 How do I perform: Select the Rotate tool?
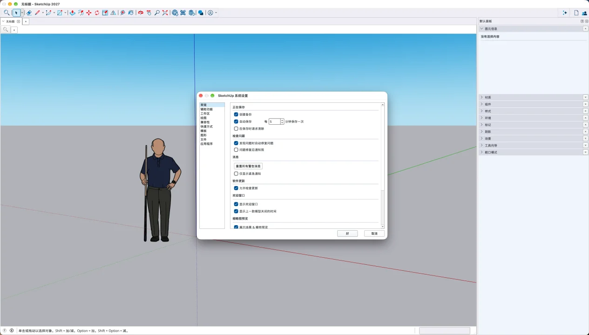[97, 13]
